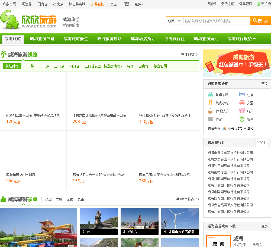
Task: Filter scenic spots by 环翠
Action: coord(49,199)
